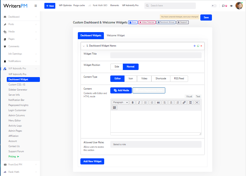Screen dimensions: 246x176
Task: Expand the Media submenu arrow
Action: pos(36,32)
